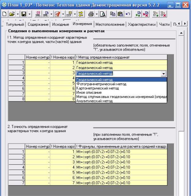The height and width of the screenshot is (196, 191).
Task: Click the Метод определения координат column header
Action: [121, 57]
